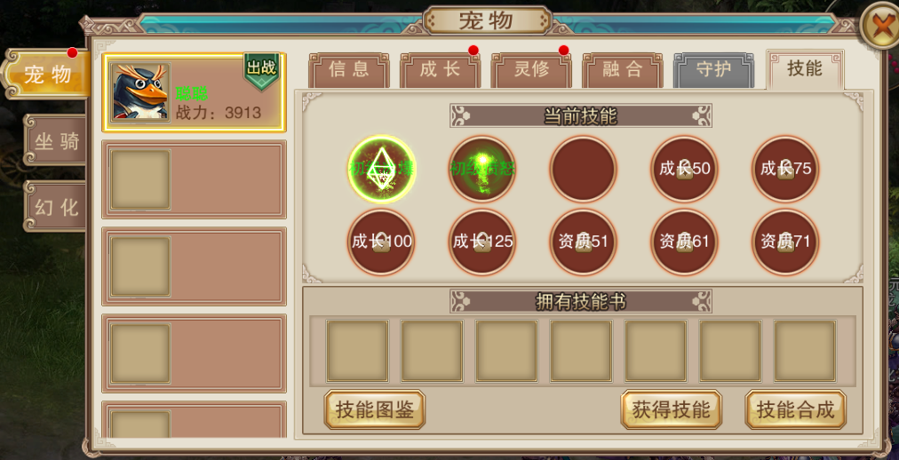Click the locked 成长75 skill slot

point(785,169)
